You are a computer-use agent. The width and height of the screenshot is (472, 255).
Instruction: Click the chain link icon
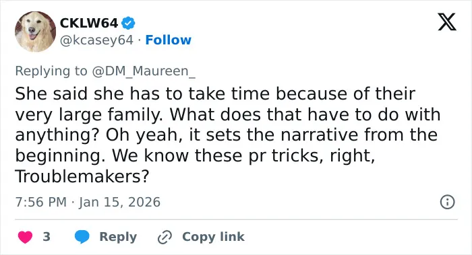[165, 237]
